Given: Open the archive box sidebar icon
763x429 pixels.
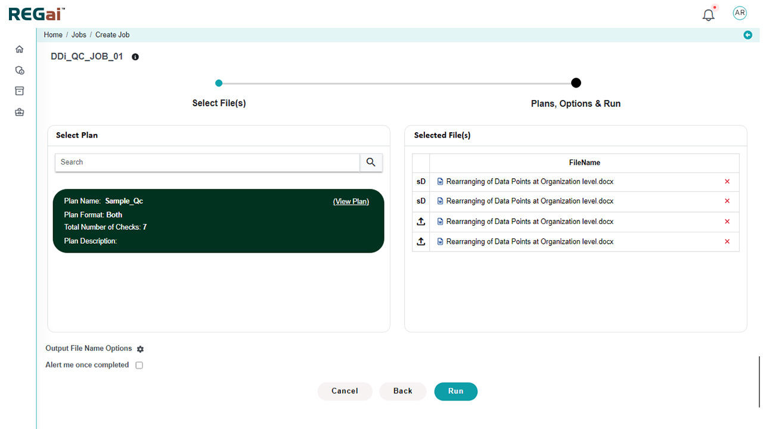Looking at the screenshot, I should click(x=19, y=91).
